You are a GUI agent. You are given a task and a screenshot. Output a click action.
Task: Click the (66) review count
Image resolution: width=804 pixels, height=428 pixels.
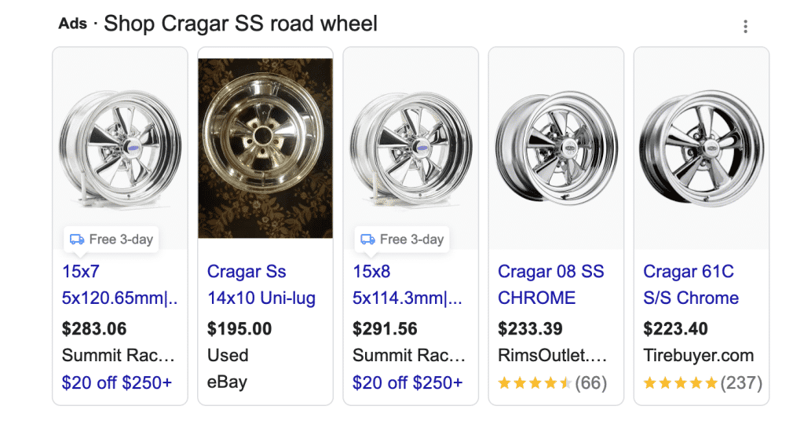tap(591, 383)
